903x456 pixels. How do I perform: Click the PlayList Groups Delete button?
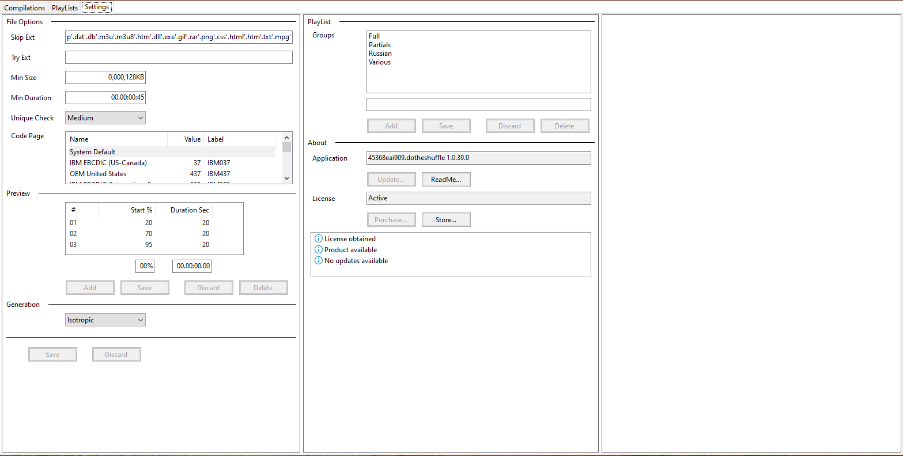[565, 126]
